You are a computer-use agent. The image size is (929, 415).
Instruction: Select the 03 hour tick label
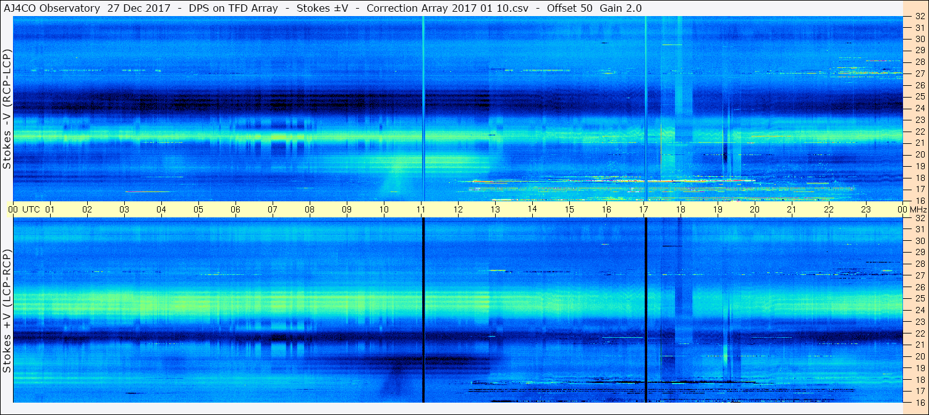[124, 209]
